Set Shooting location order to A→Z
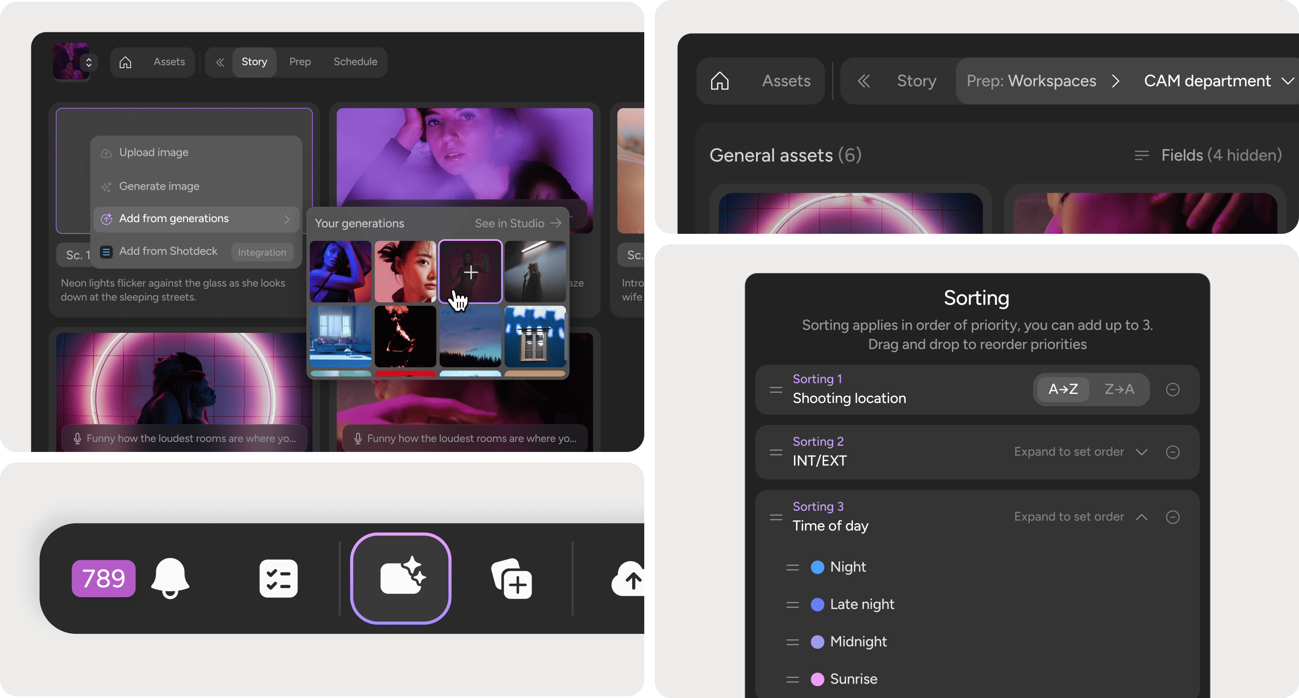The image size is (1299, 698). tap(1062, 390)
